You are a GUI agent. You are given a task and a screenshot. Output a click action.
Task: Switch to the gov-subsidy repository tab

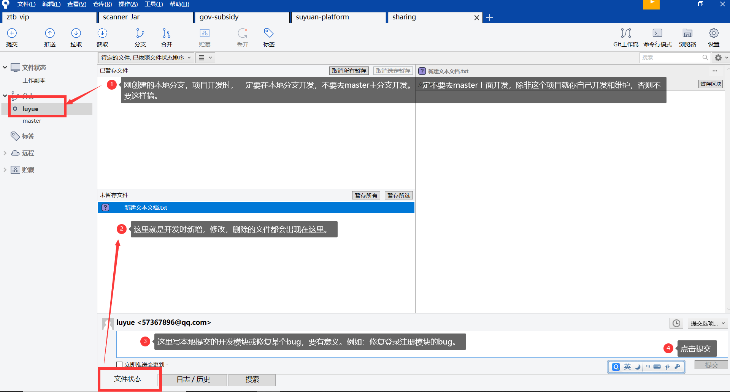coord(243,17)
